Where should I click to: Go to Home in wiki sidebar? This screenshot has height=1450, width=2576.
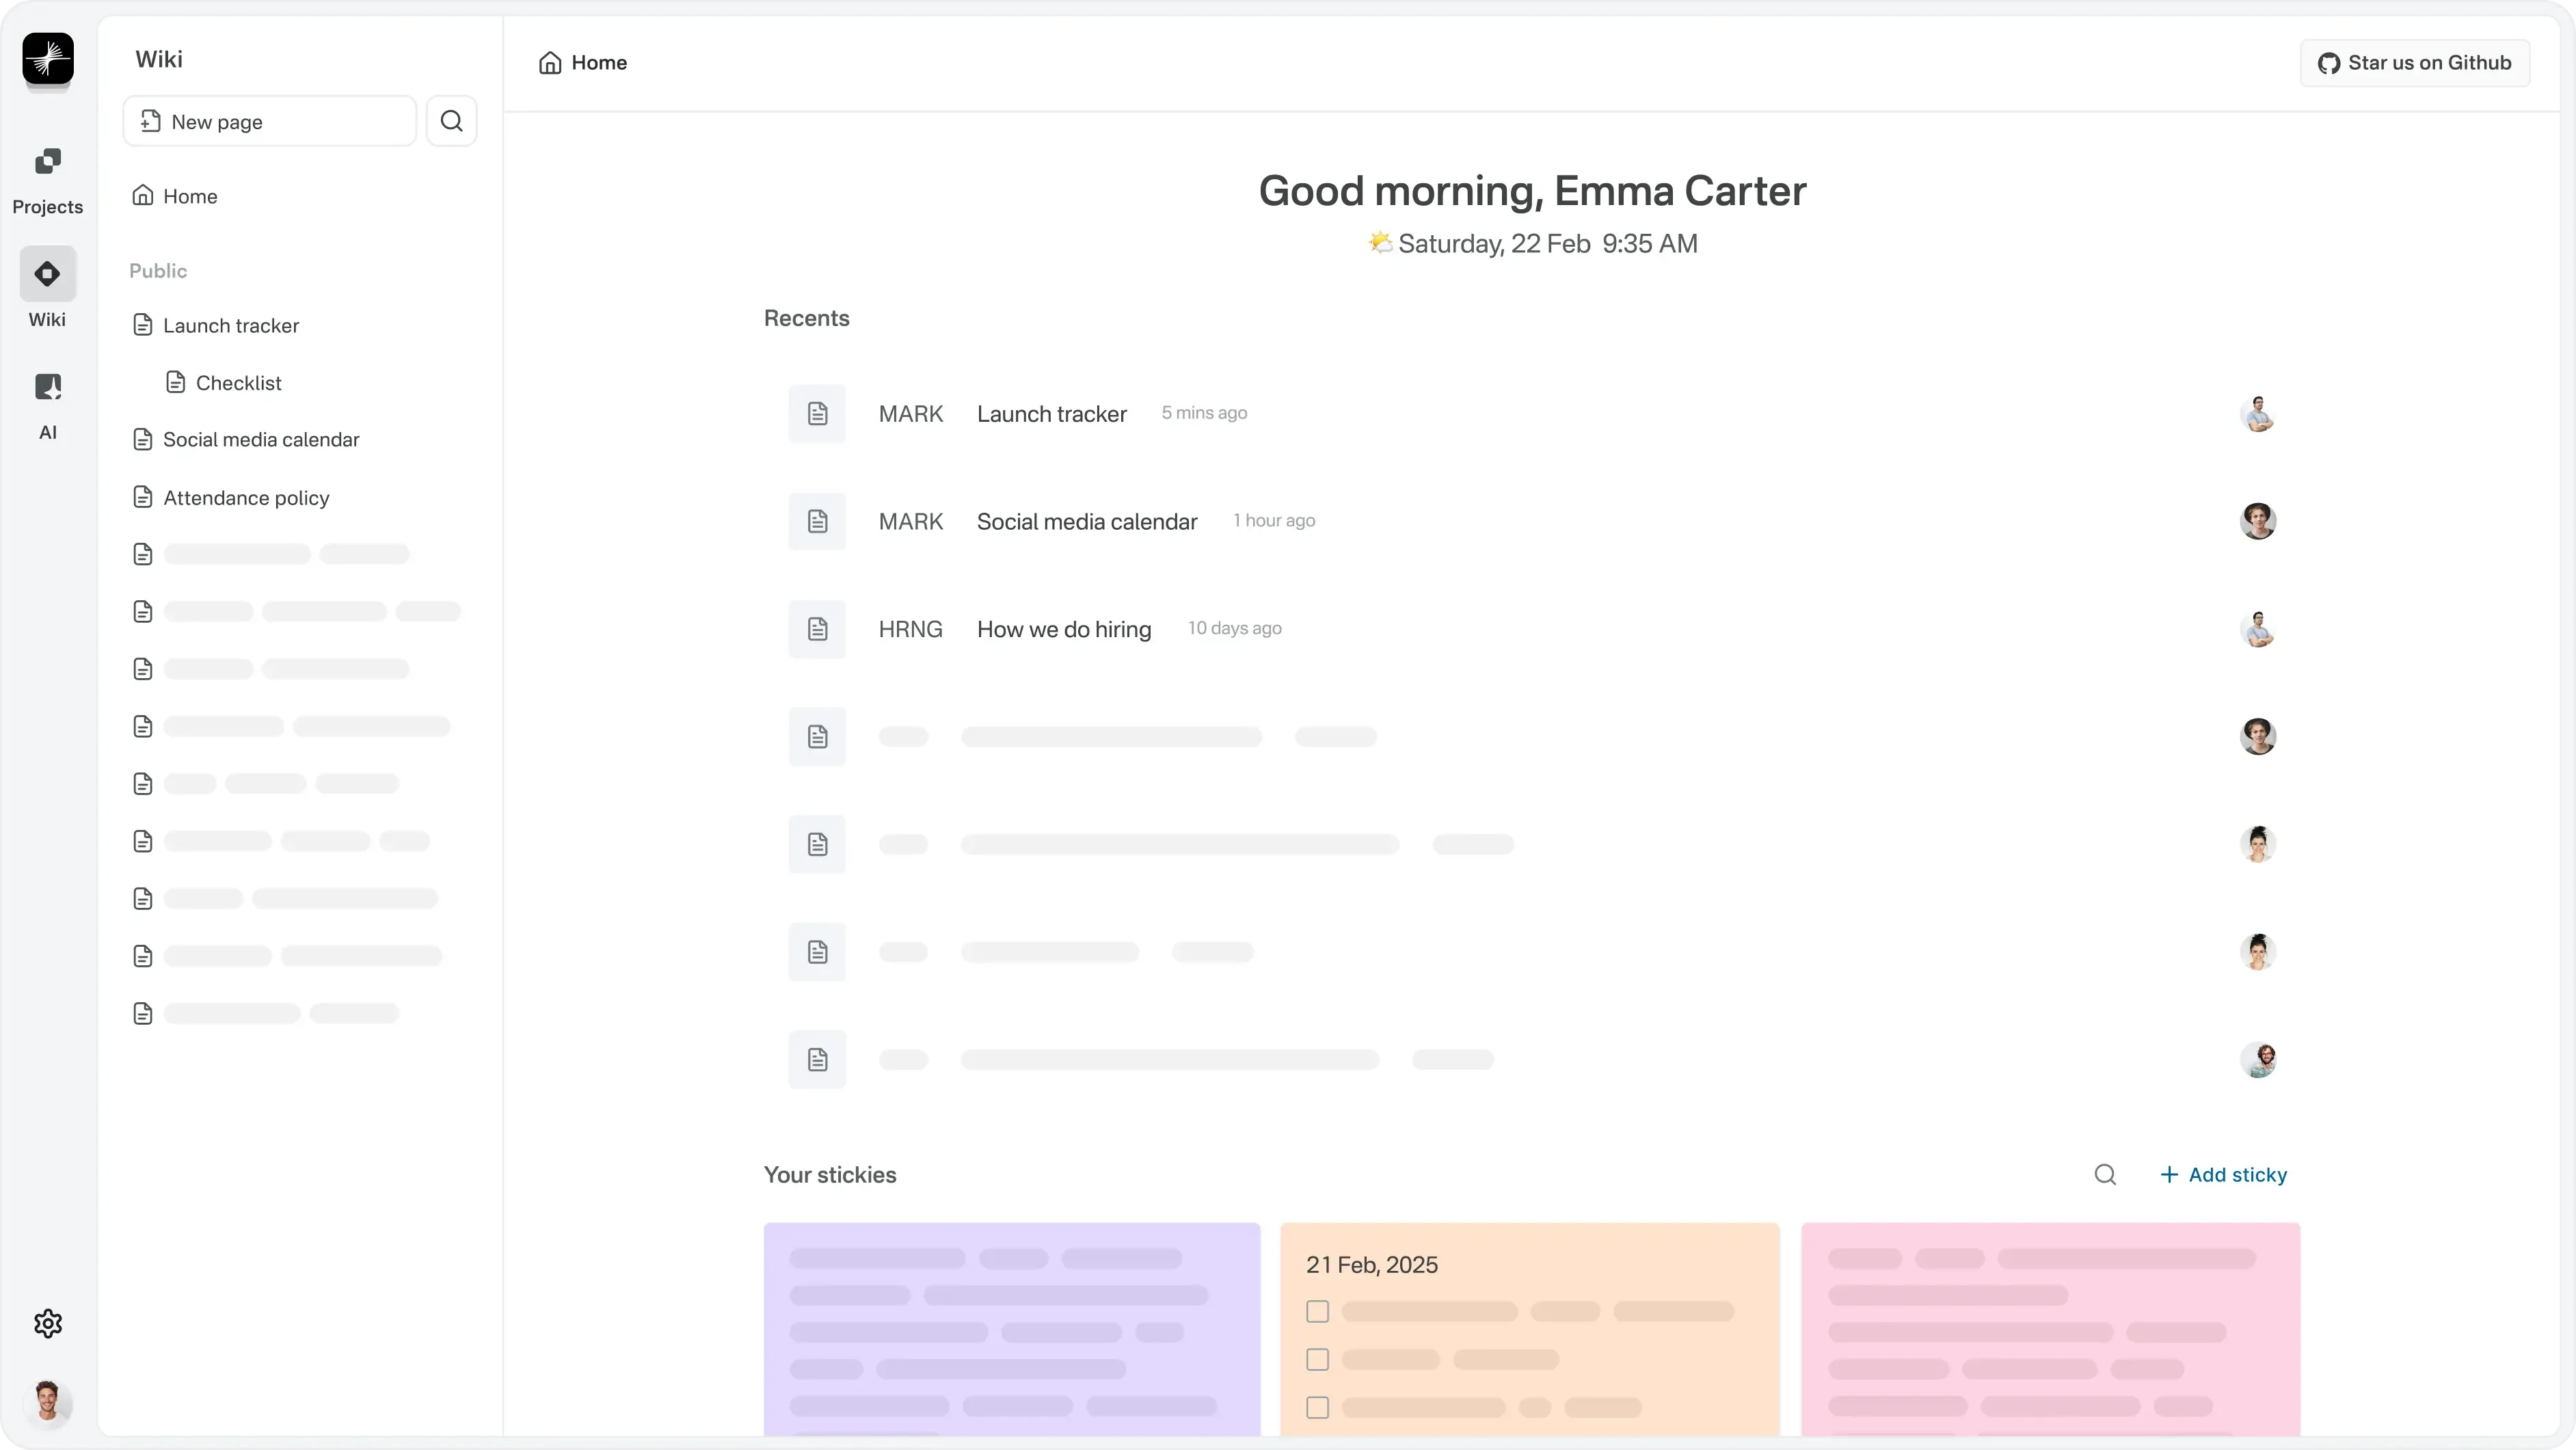189,196
